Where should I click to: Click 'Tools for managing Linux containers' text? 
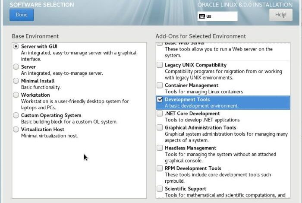[x=204, y=92]
